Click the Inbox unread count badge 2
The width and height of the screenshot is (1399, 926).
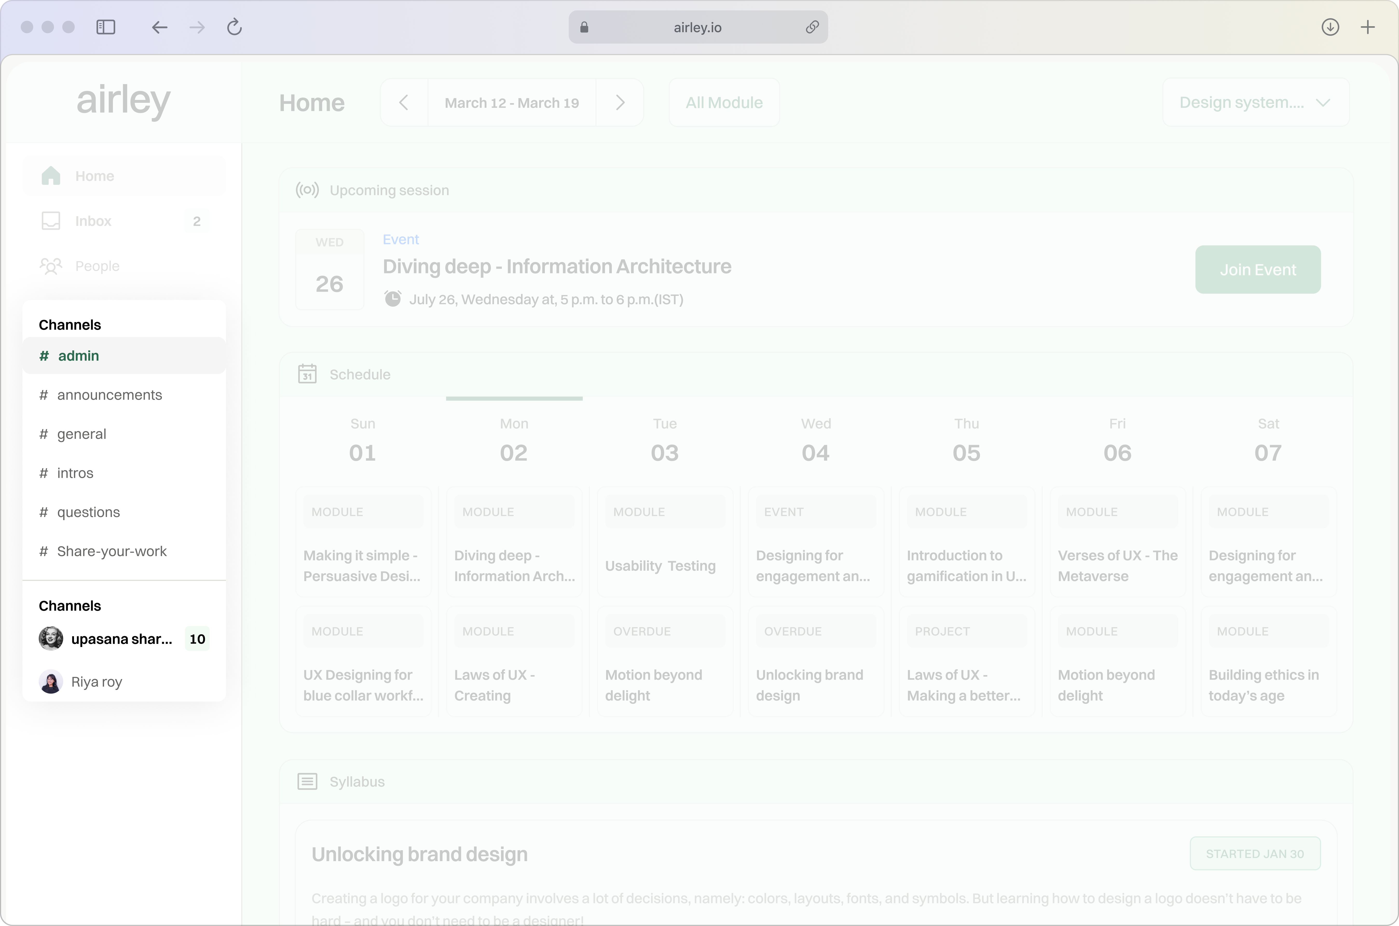click(x=197, y=221)
